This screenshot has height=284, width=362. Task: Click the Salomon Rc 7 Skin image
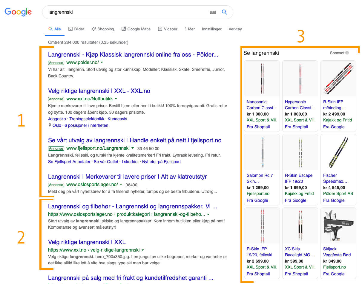(x=262, y=152)
